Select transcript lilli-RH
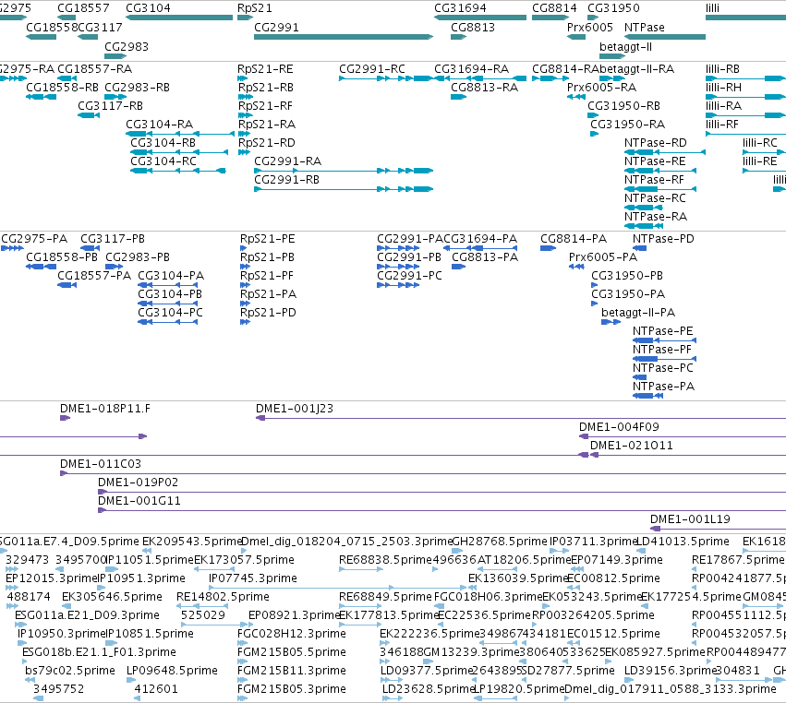Screen dimensions: 786x703 (x=723, y=87)
